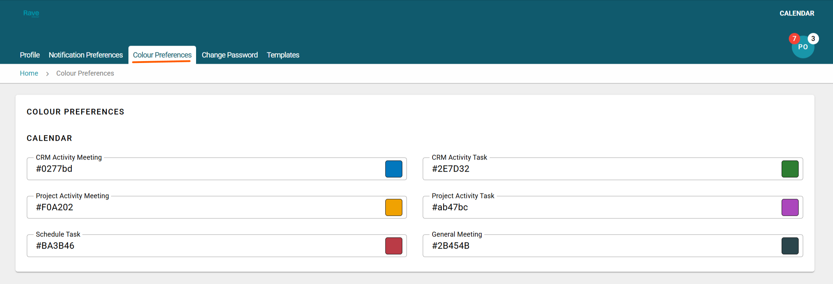Open the Templates tab

(x=283, y=55)
